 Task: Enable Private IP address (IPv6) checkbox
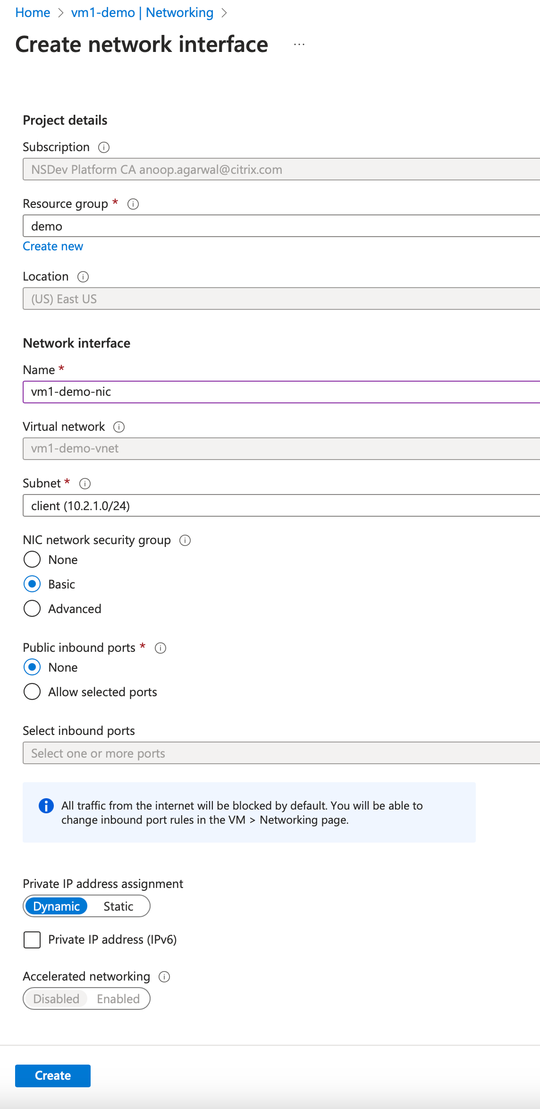[32, 940]
